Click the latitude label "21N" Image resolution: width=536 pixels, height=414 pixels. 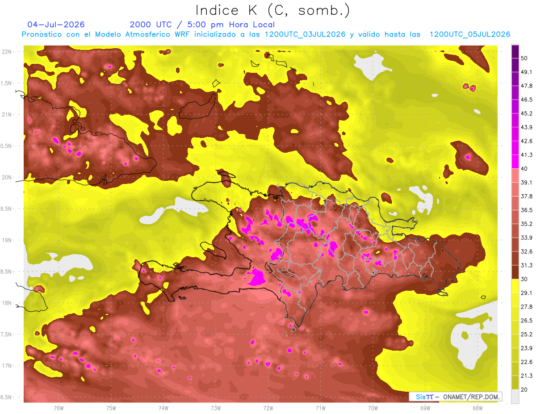click(x=7, y=114)
